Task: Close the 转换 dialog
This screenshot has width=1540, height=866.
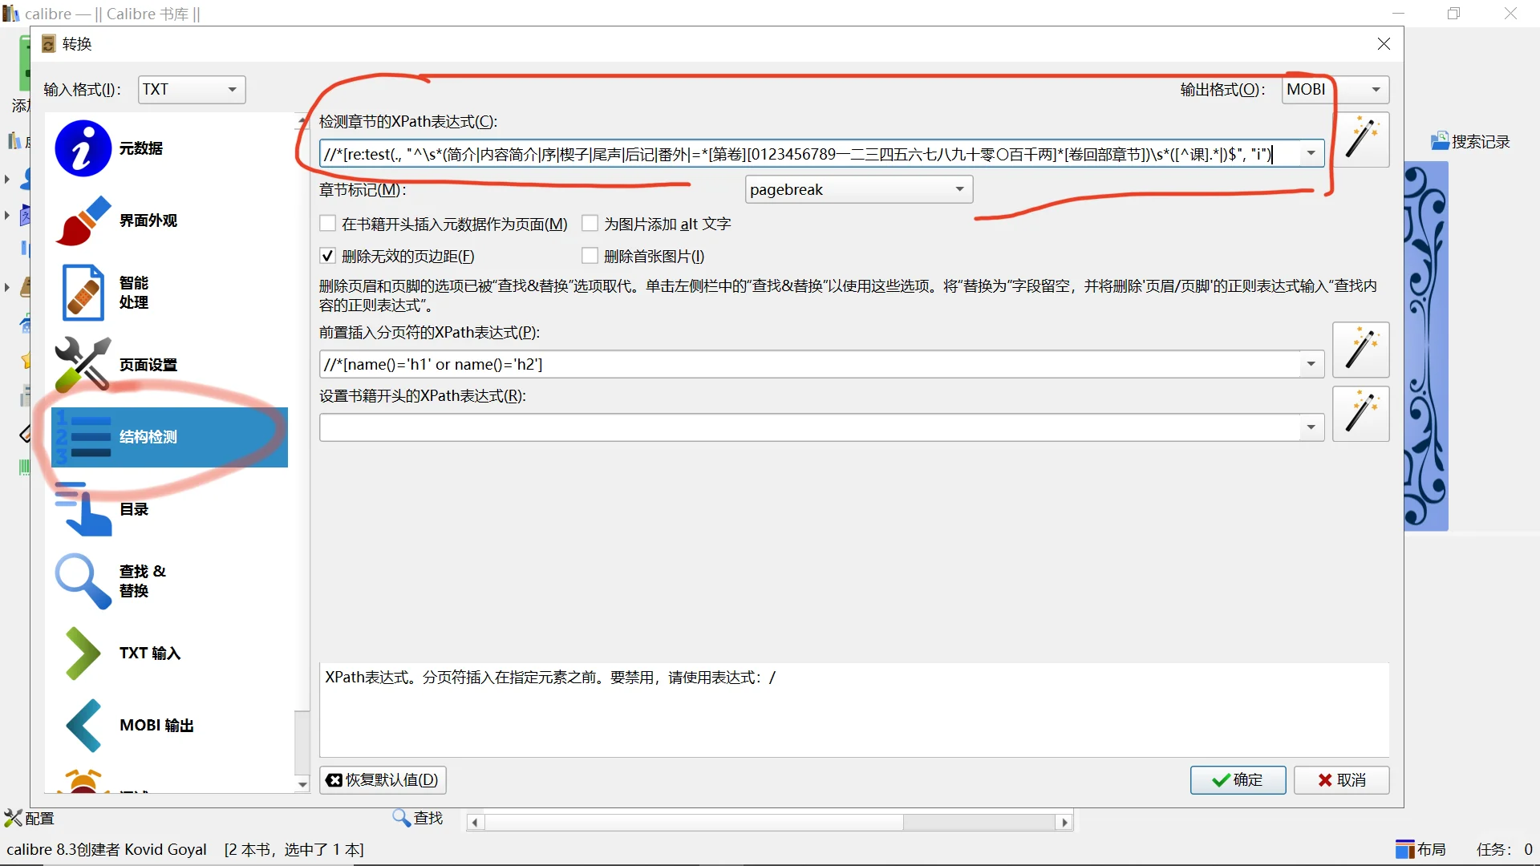Action: click(1384, 44)
